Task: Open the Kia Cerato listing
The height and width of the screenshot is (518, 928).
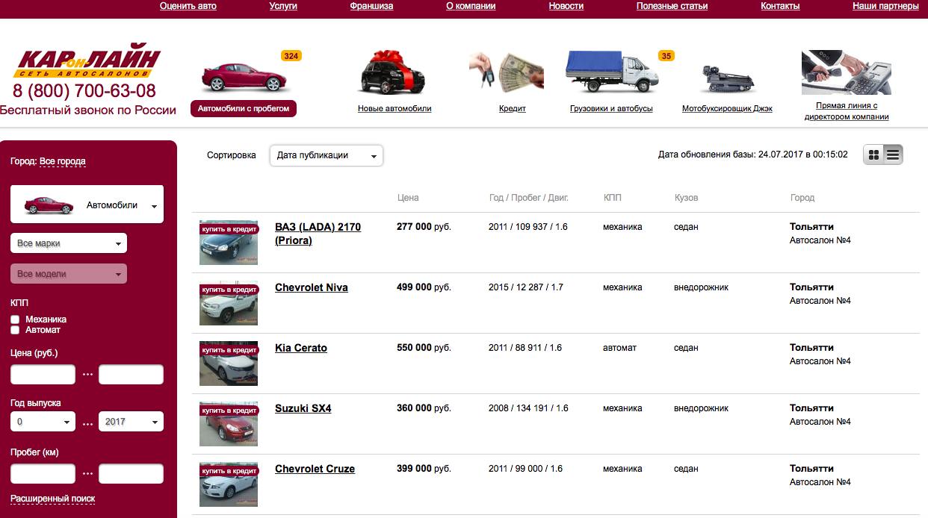Action: click(301, 348)
